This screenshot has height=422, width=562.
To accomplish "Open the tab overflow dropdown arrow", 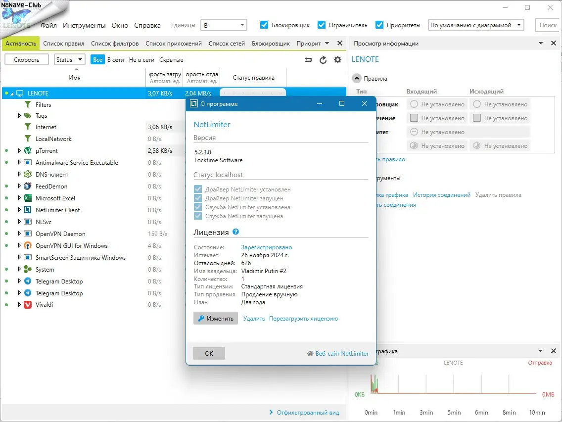I will click(327, 44).
